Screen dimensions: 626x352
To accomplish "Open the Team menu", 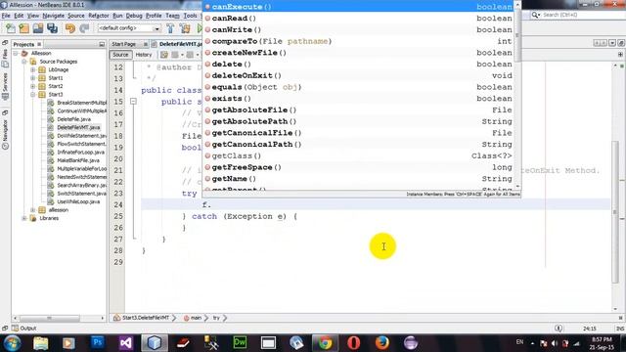I will pyautogui.click(x=172, y=16).
